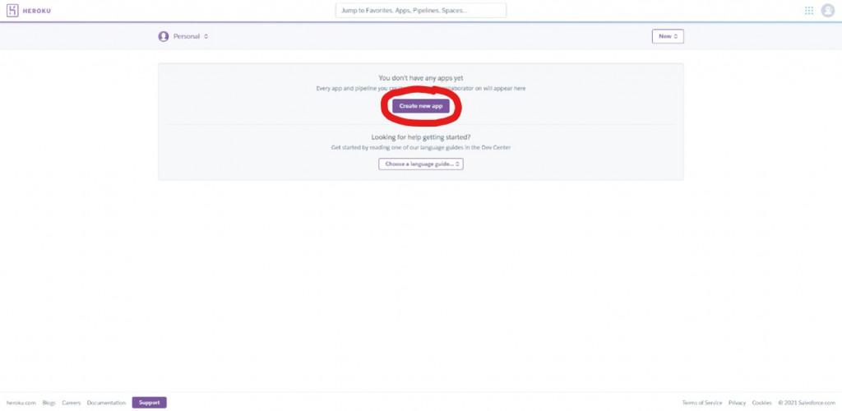Open the Privacy footer link
The image size is (842, 411).
pos(738,403)
